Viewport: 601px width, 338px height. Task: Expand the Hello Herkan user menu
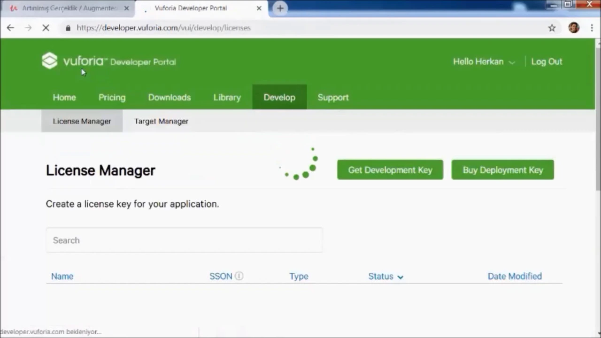(x=484, y=61)
